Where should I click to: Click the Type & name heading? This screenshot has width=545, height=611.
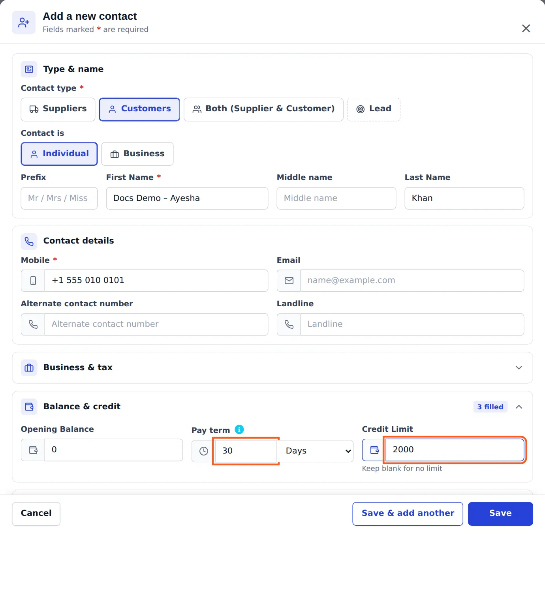tap(73, 69)
